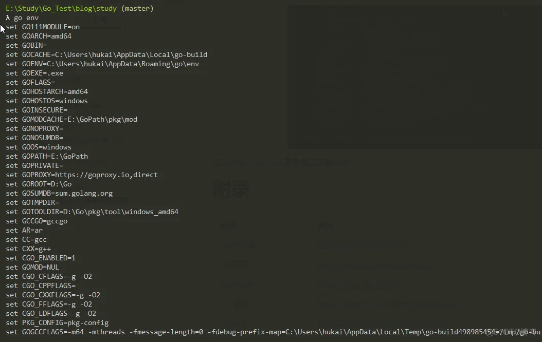Select the line set GCCGO=gccgo
The width and height of the screenshot is (542, 342).
click(37, 221)
